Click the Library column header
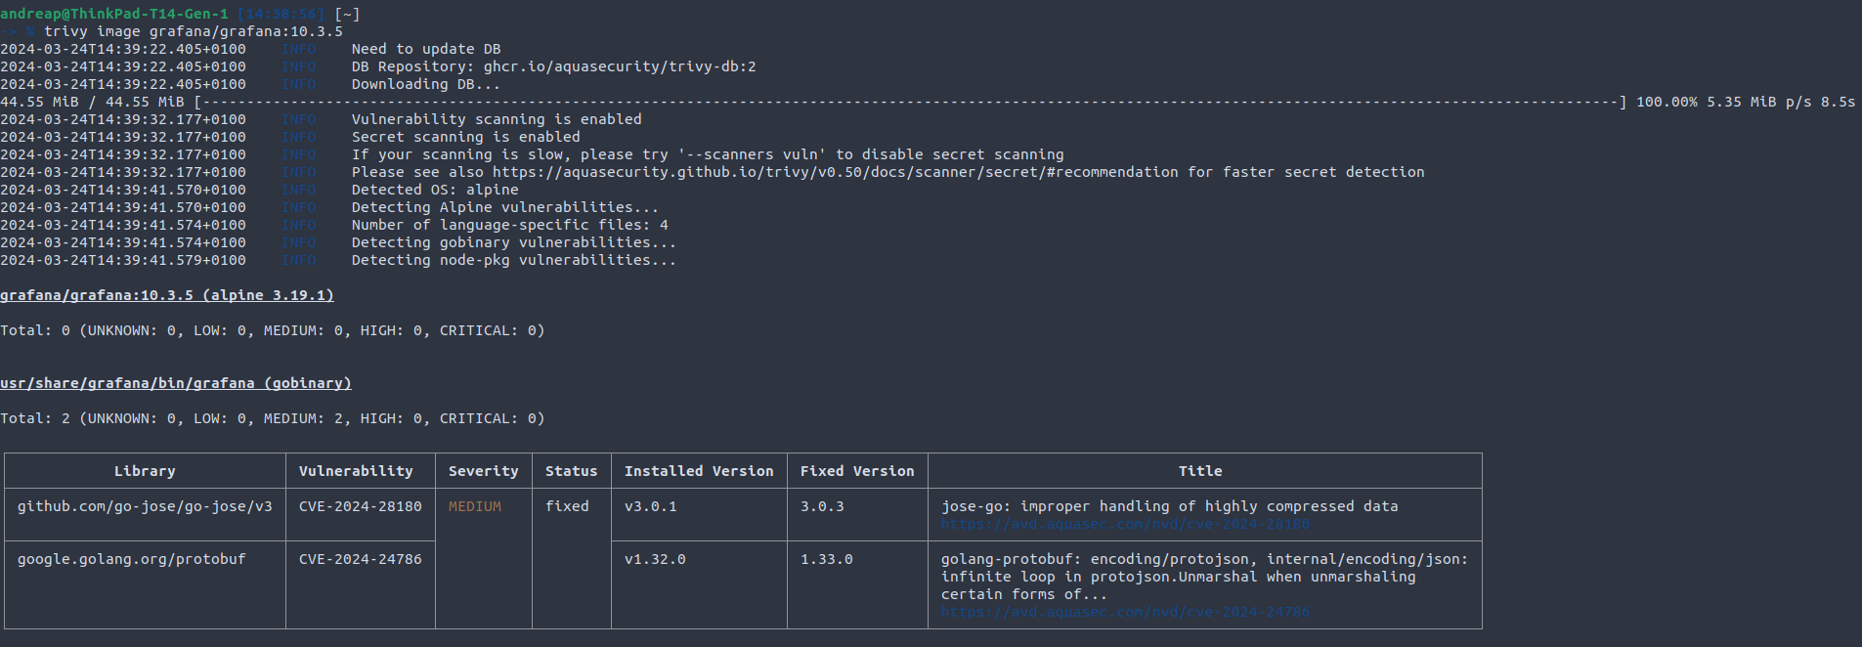Viewport: 1862px width, 647px height. (145, 471)
